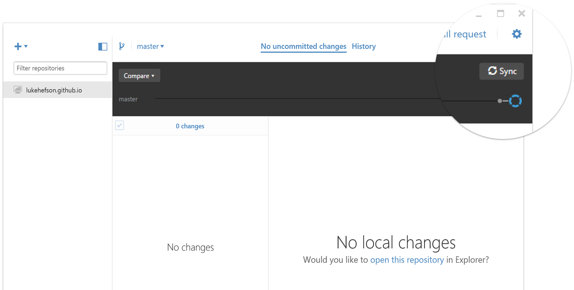Open settings gear icon

[517, 34]
